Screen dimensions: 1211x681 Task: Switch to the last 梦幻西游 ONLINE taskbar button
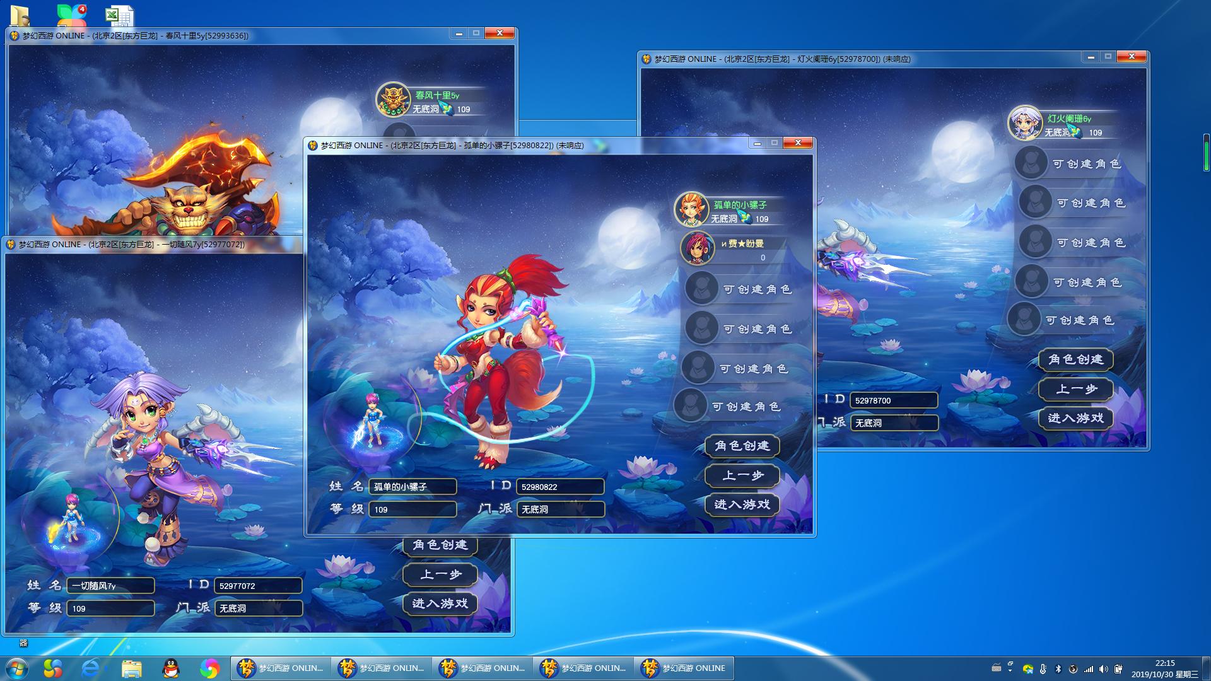pyautogui.click(x=684, y=668)
